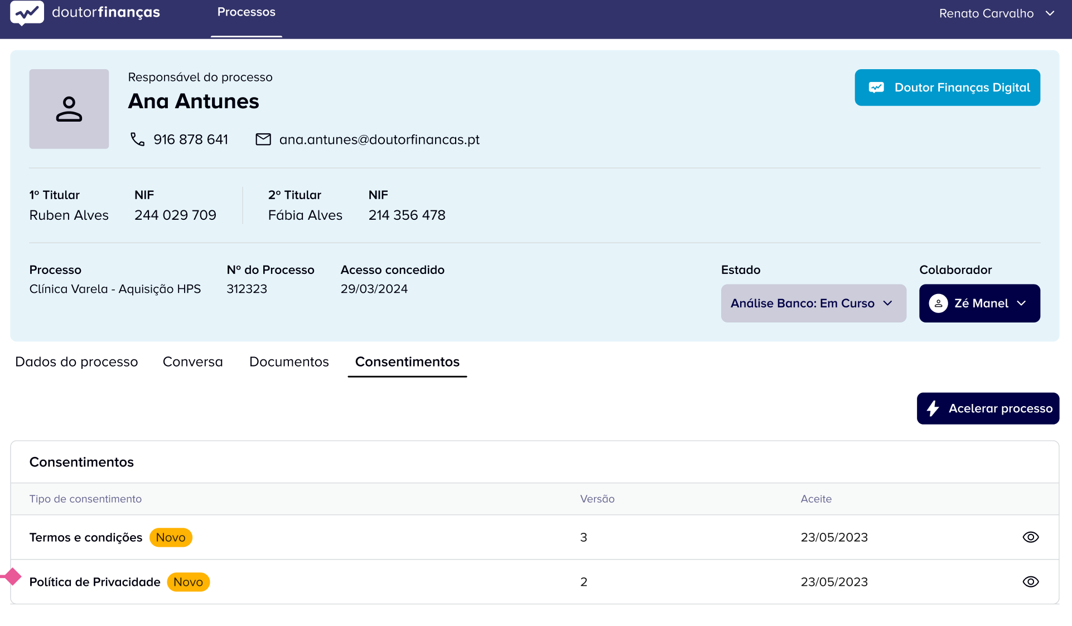The width and height of the screenshot is (1072, 626).
Task: Click the lightning bolt icon on Acelerar processo
Action: [x=933, y=408]
